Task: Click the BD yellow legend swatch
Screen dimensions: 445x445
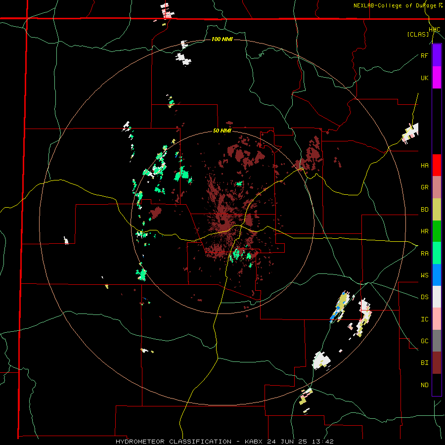Action: point(437,209)
